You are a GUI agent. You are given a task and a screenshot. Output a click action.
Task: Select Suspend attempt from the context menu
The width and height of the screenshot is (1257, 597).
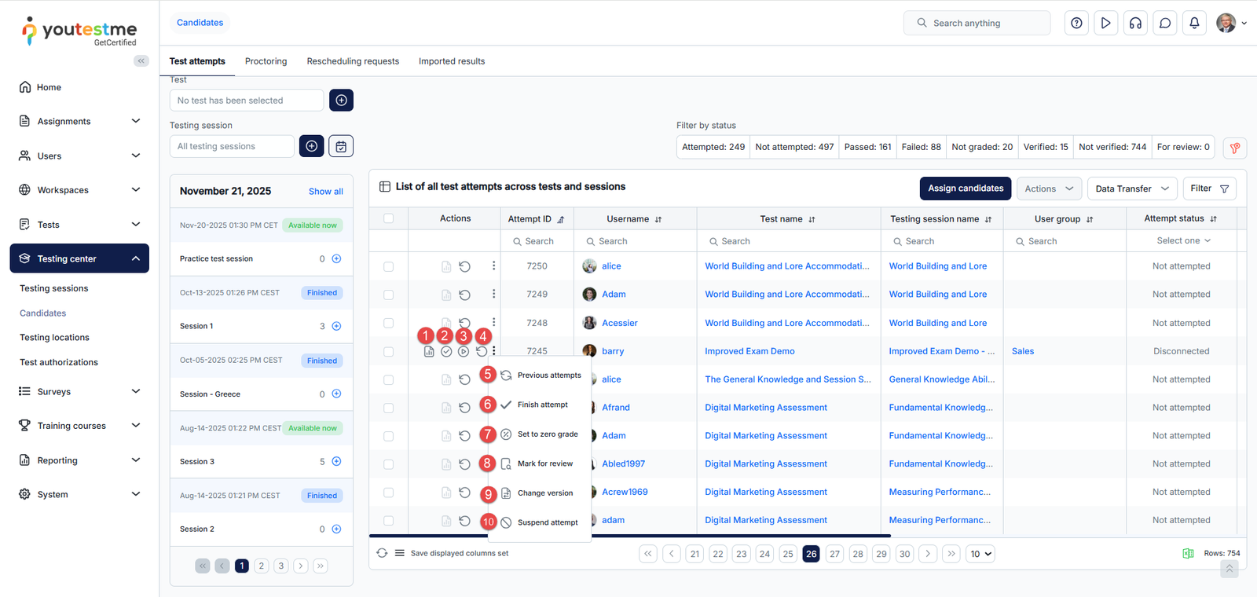click(x=547, y=522)
